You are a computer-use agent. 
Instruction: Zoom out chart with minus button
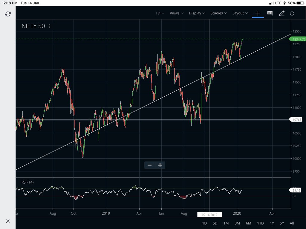150,165
